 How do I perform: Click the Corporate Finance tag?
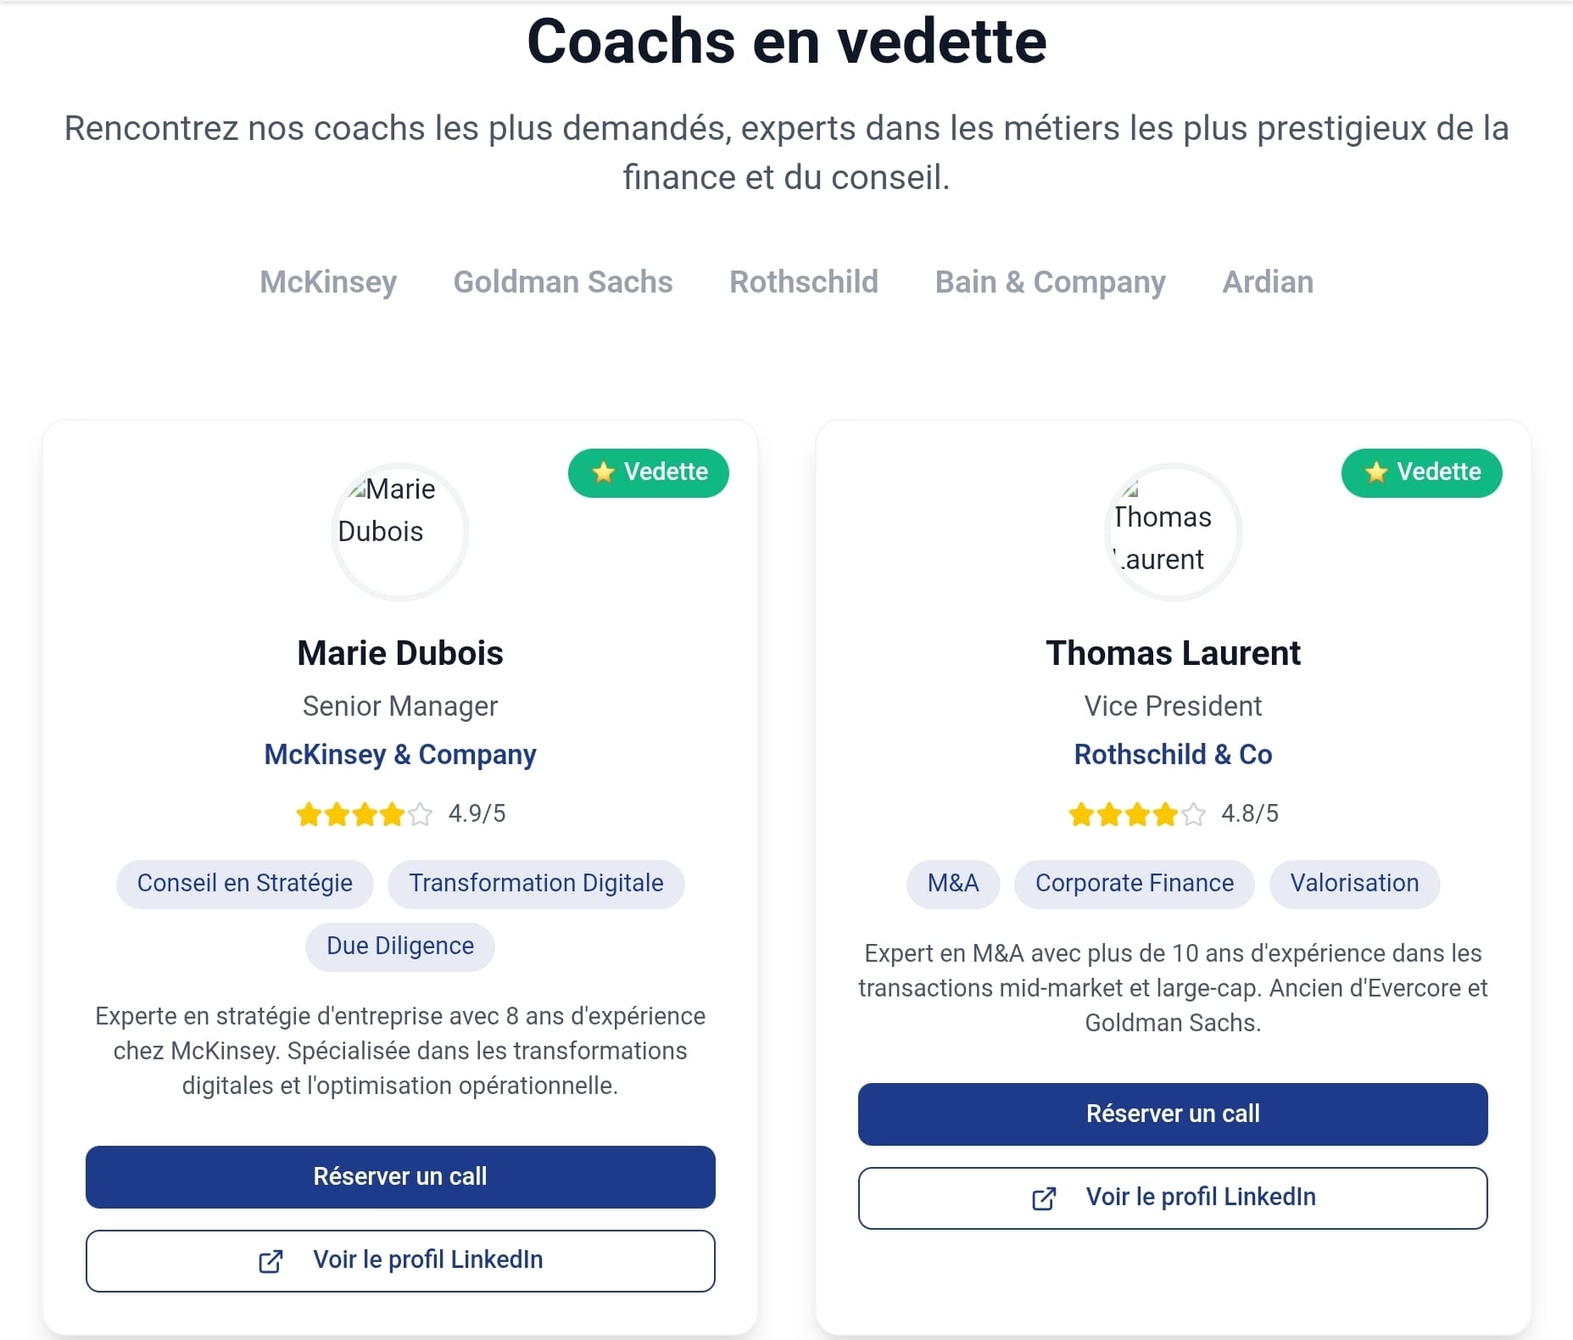point(1135,885)
